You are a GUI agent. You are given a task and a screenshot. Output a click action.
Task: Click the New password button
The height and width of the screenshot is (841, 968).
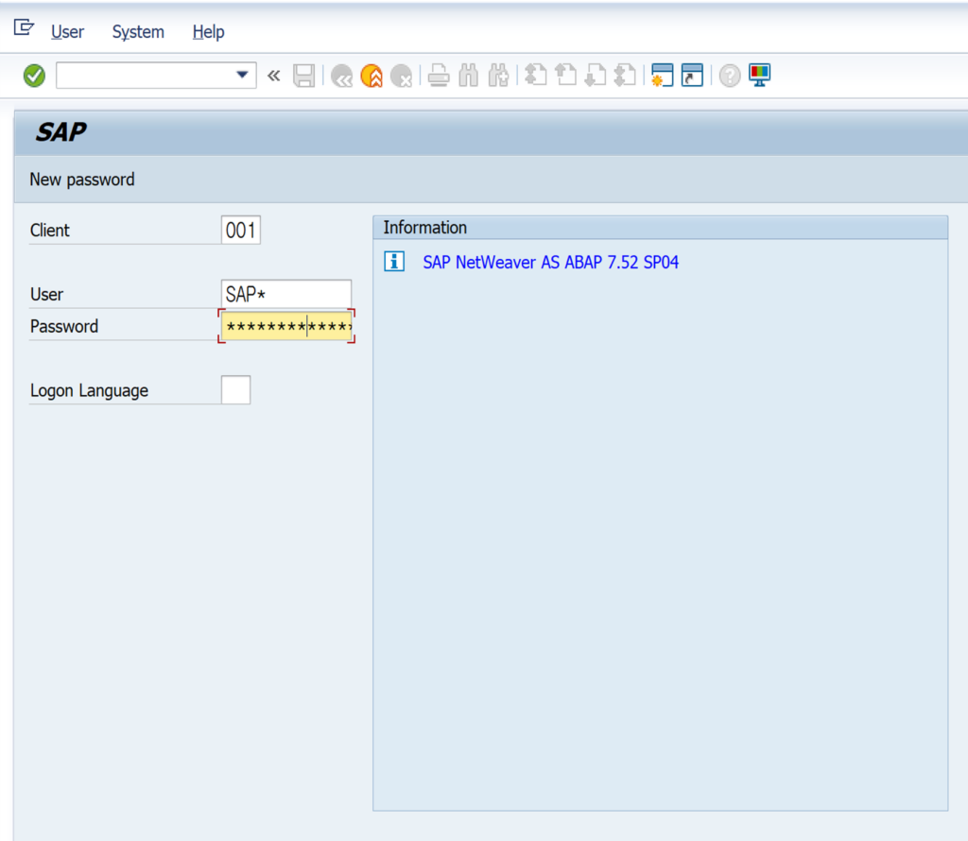[82, 180]
